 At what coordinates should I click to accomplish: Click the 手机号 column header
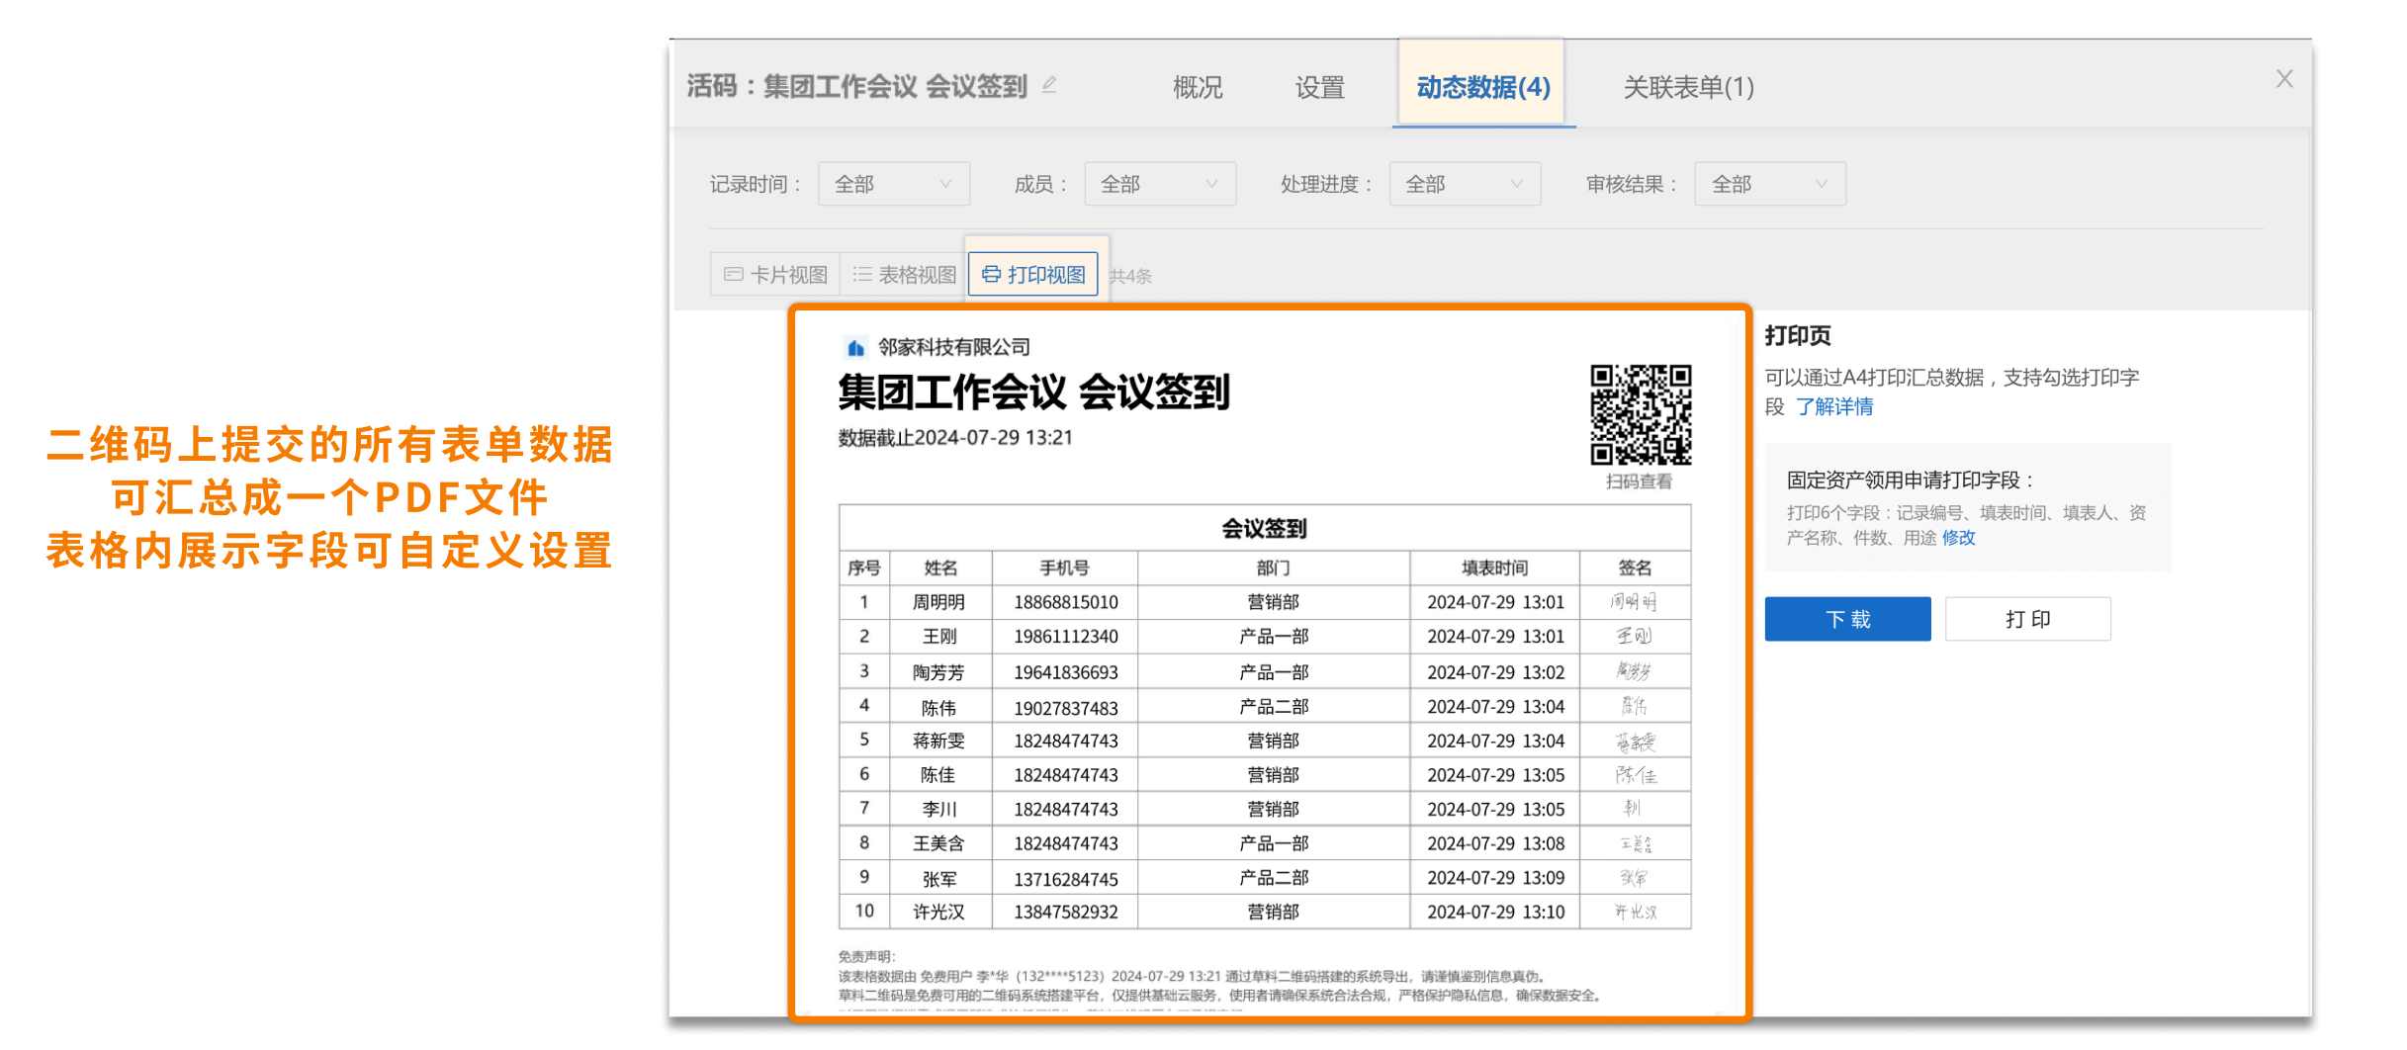(x=1064, y=569)
